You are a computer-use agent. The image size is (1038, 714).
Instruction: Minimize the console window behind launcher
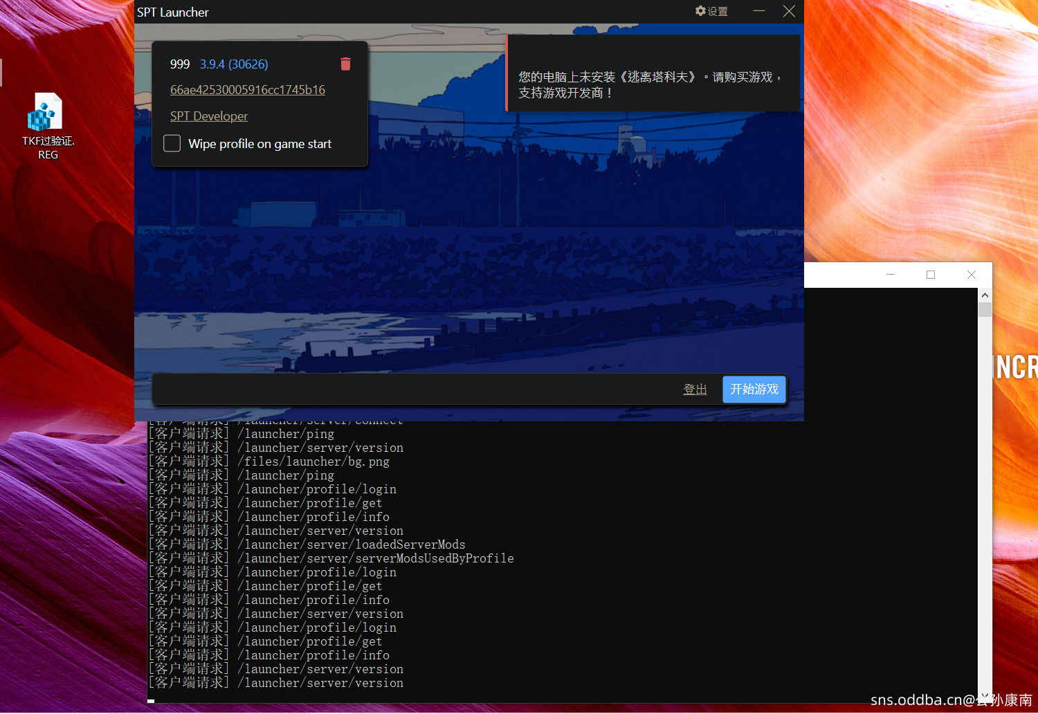coord(891,275)
